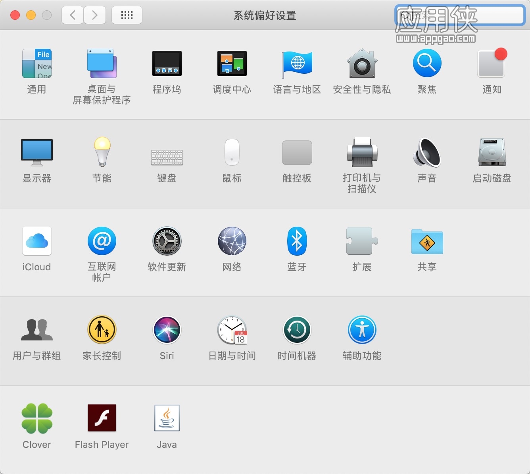Open the iCloud preferences
The height and width of the screenshot is (474, 530).
37,241
